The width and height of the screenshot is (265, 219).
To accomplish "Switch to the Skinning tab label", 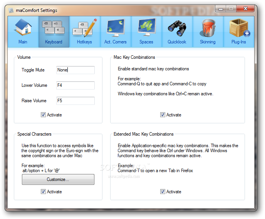I will (x=208, y=42).
